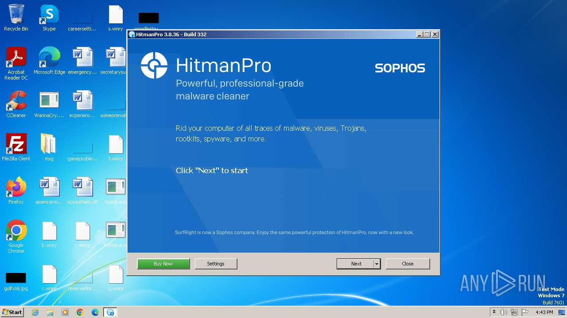This screenshot has height=318, width=567.
Task: Open Edge from the taskbar
Action: (x=95, y=312)
